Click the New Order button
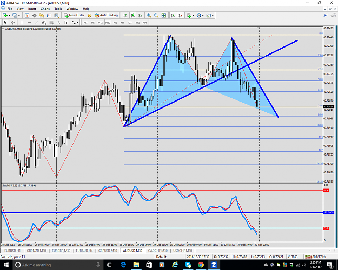This screenshot has width=338, height=270. click(x=74, y=15)
